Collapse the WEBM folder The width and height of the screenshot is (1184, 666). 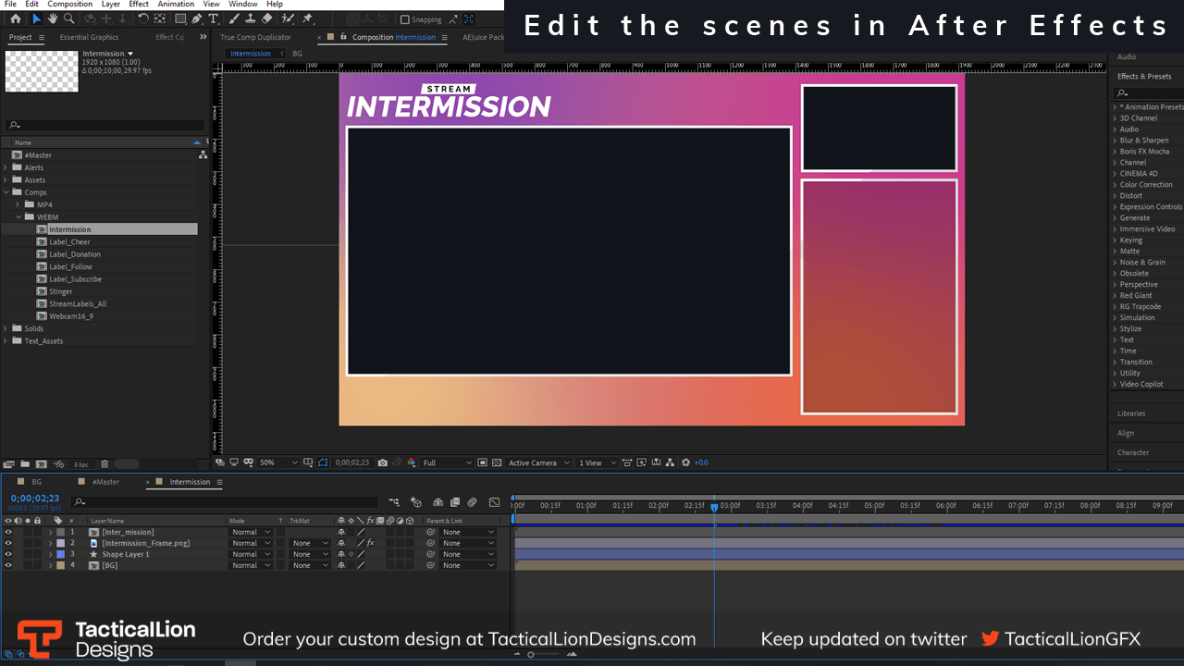click(18, 216)
